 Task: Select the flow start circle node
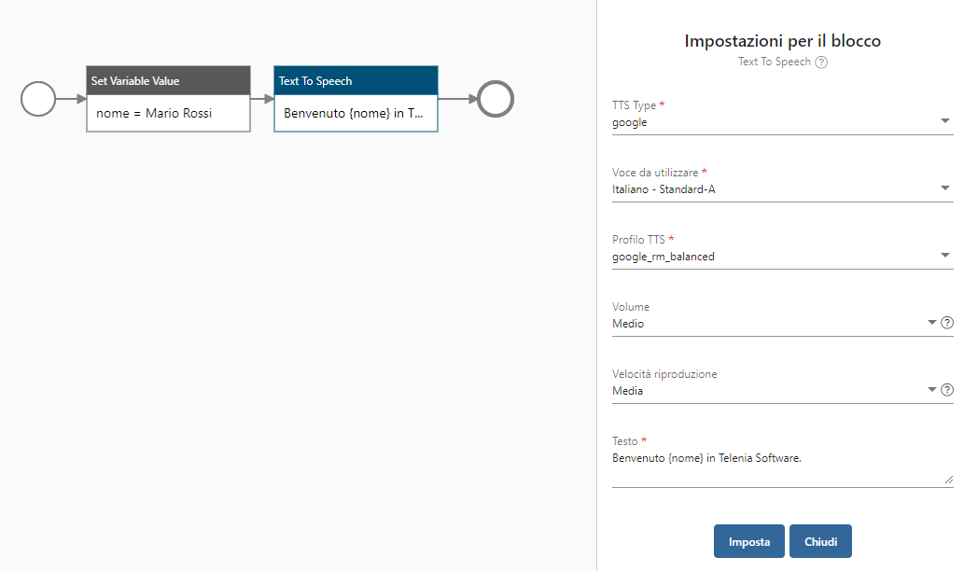click(38, 99)
